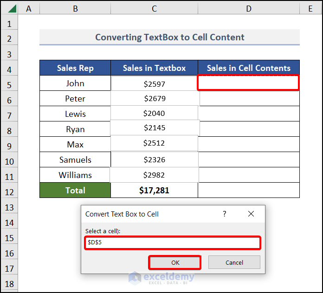Click OK in Convert Text Box dialog

[175, 262]
